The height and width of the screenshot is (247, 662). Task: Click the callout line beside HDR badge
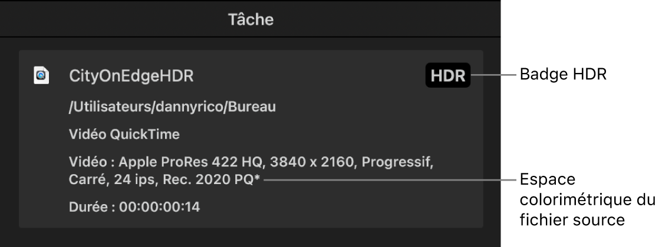pyautogui.click(x=495, y=76)
